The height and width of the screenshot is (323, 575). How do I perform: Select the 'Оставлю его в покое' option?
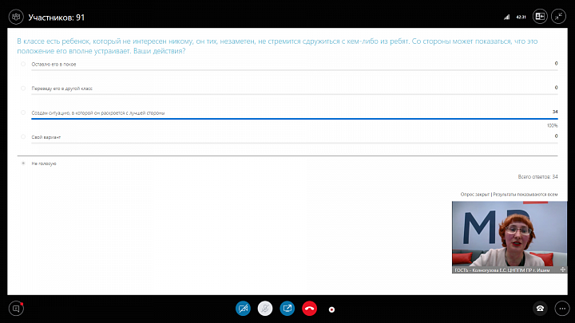click(23, 63)
